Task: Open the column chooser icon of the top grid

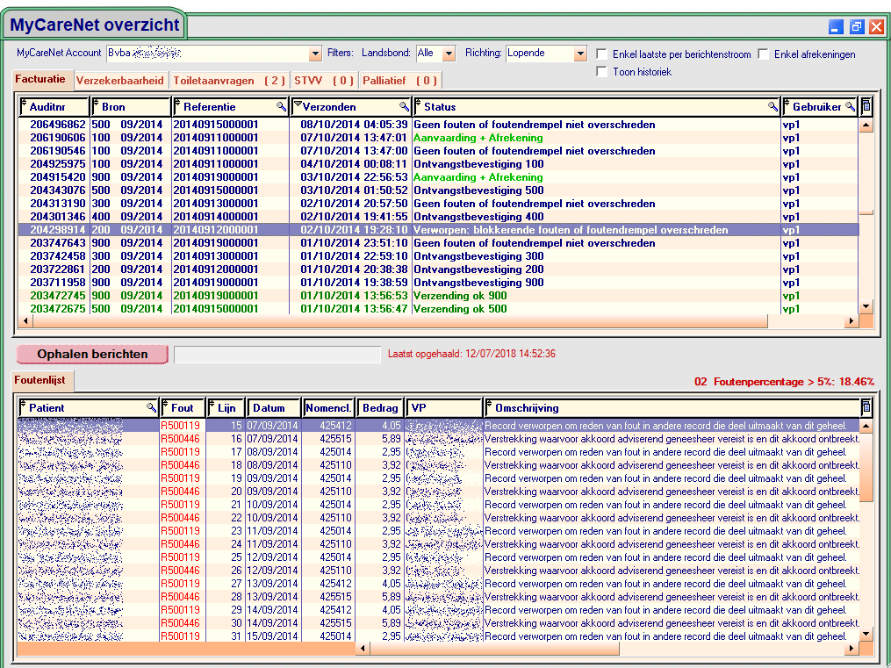Action: tap(866, 106)
